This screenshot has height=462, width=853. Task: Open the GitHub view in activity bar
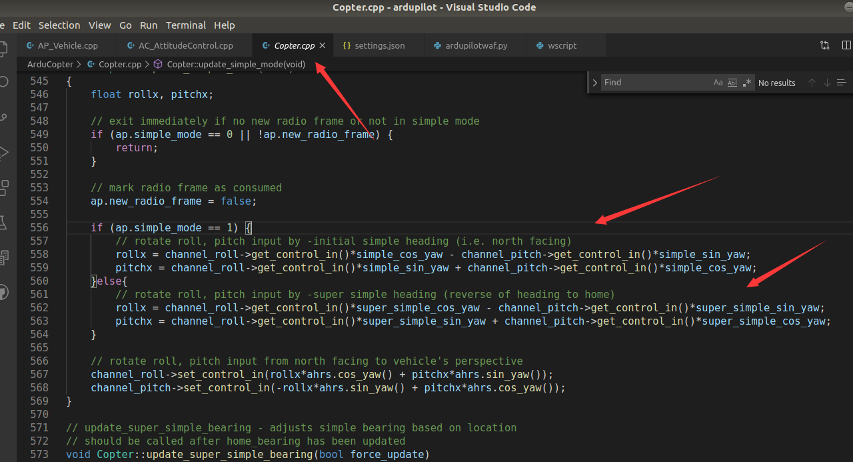click(x=3, y=292)
